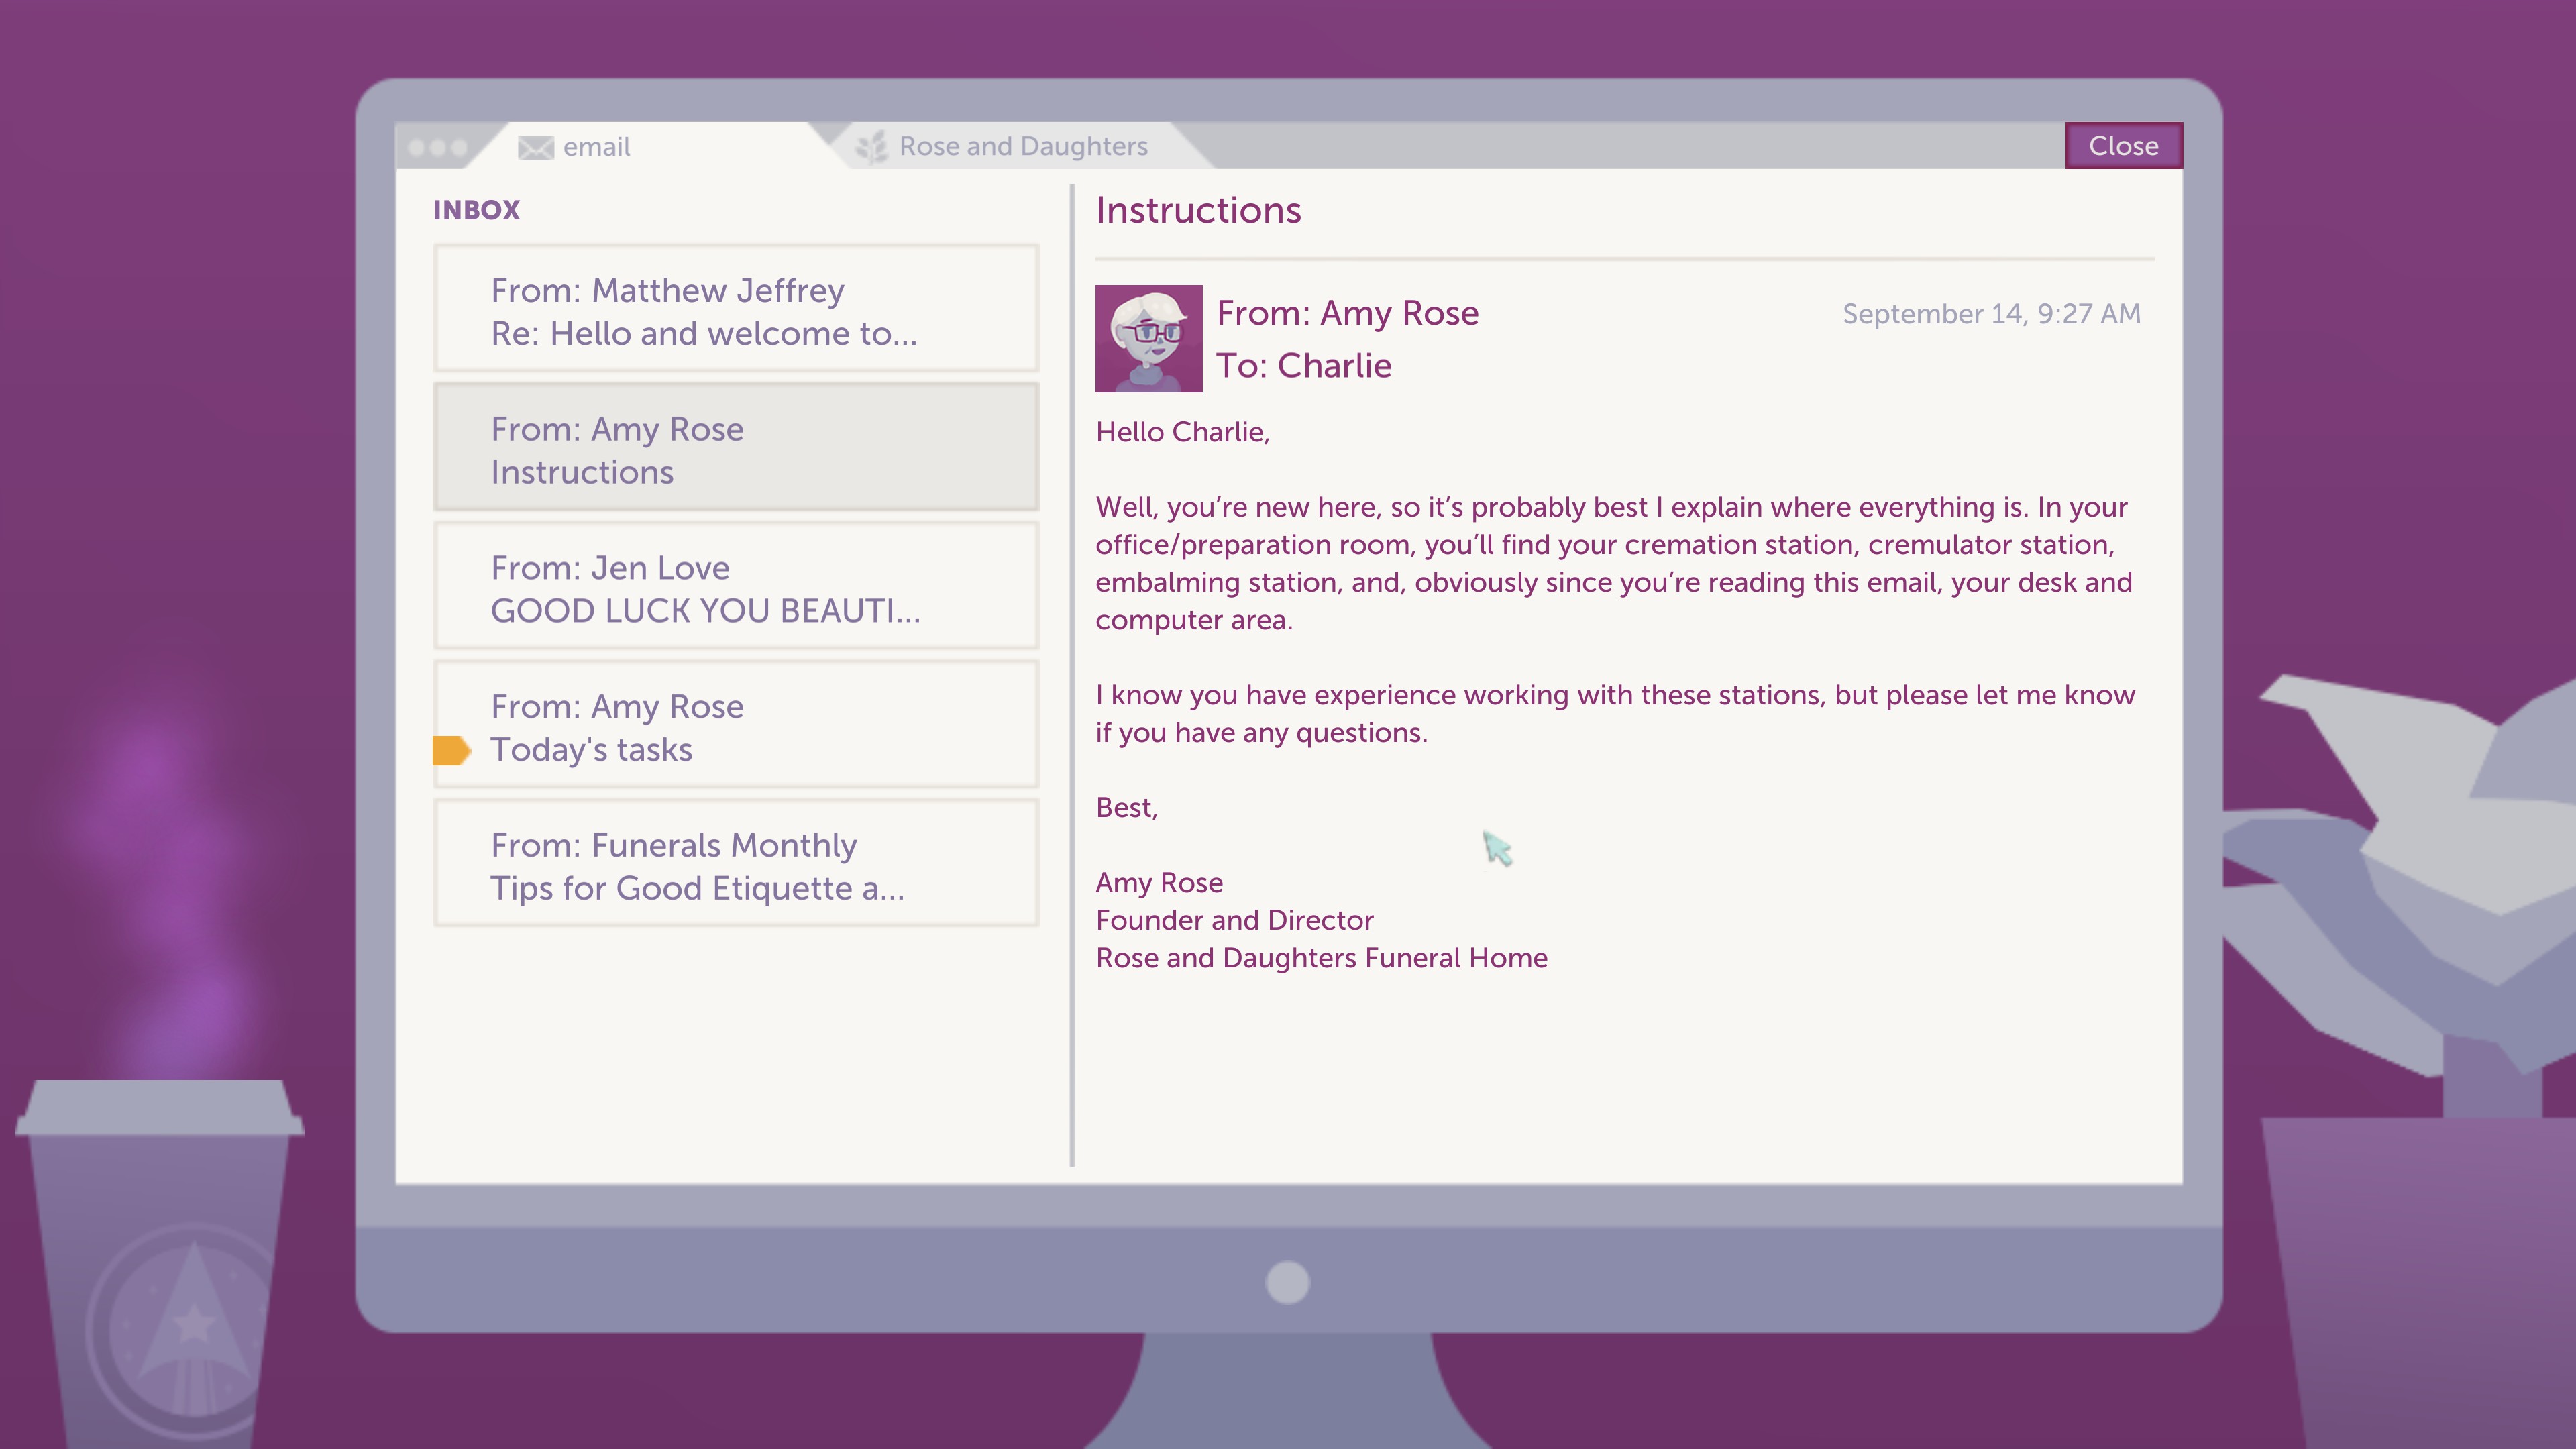The height and width of the screenshot is (1449, 2576).
Task: Click the orange flag marker on Today's tasks
Action: tap(451, 750)
